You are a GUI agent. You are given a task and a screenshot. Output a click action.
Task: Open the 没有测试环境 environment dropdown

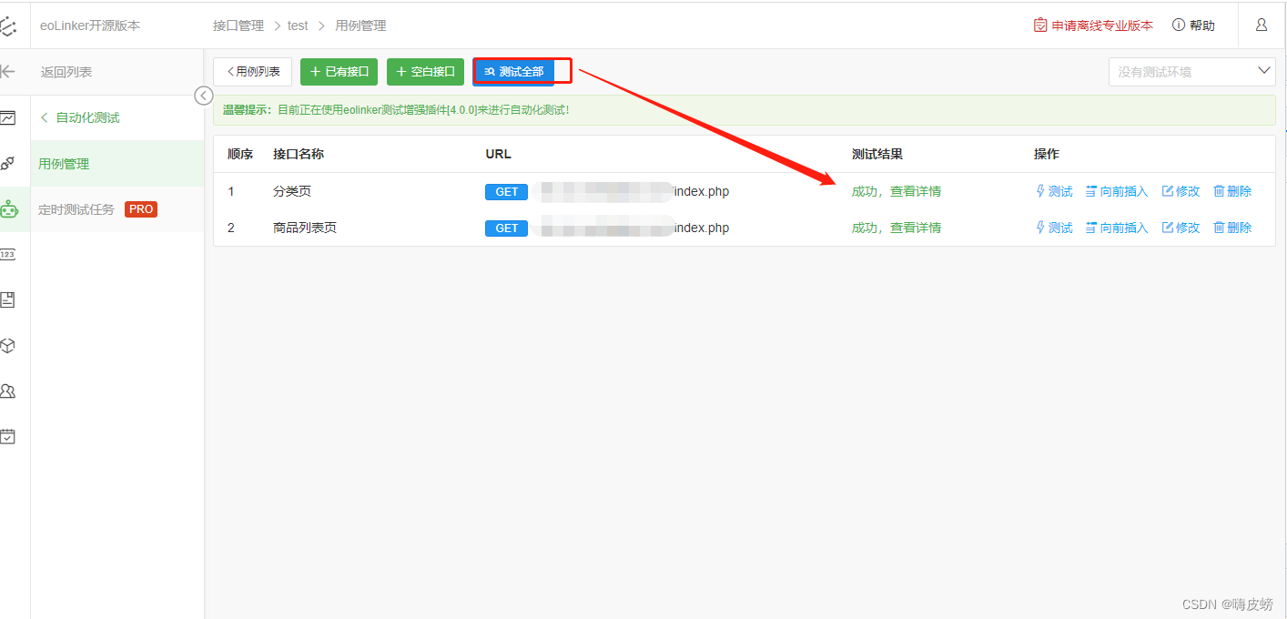1191,72
